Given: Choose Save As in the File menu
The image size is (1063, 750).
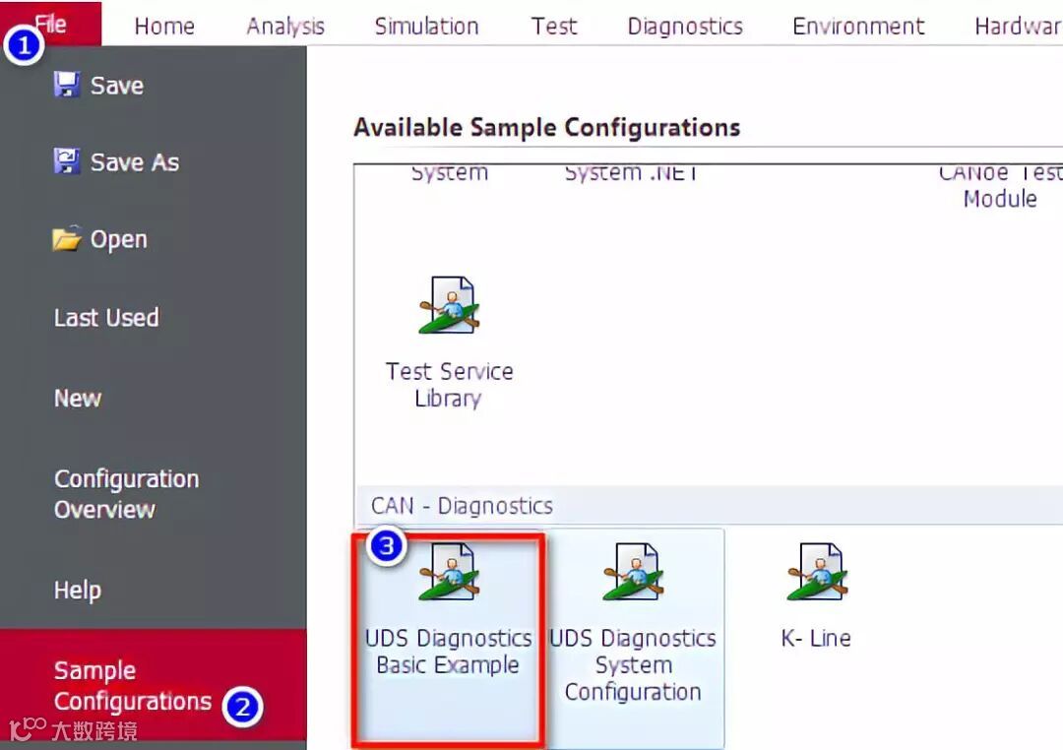Looking at the screenshot, I should point(135,162).
